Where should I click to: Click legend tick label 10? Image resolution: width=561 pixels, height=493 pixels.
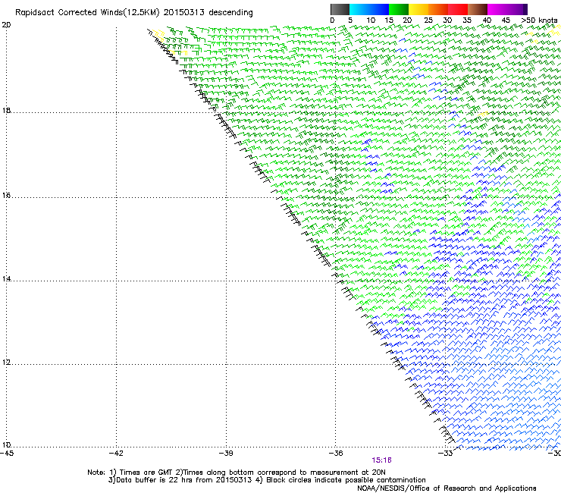point(371,20)
